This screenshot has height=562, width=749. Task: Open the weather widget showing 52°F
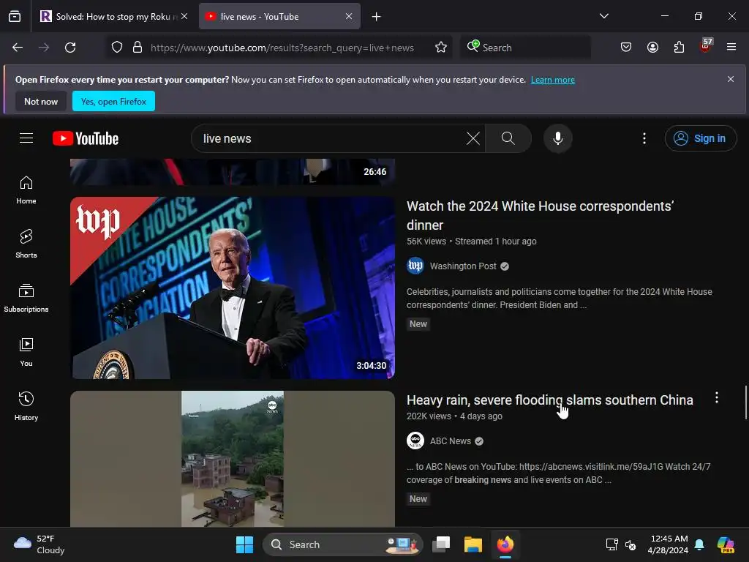39,544
